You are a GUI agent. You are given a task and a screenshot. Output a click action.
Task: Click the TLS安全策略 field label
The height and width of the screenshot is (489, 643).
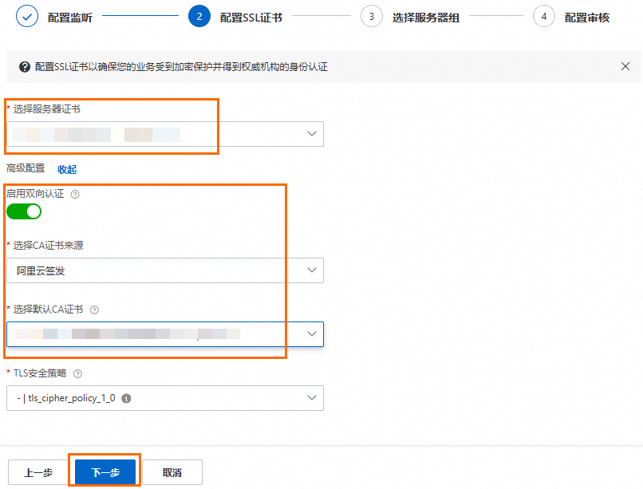[40, 373]
